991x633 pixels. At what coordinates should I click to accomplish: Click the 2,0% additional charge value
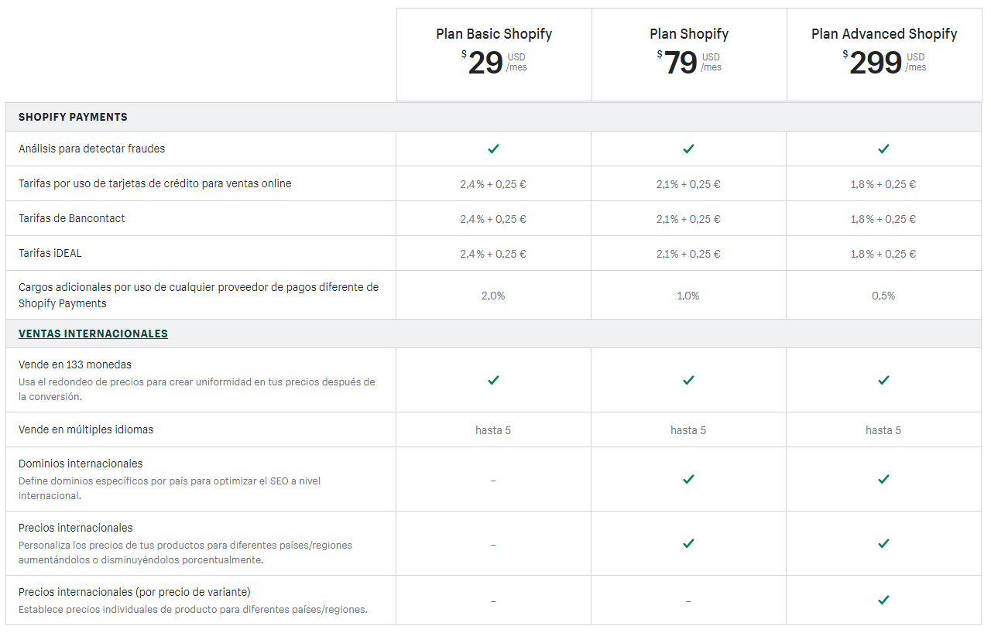(x=493, y=296)
